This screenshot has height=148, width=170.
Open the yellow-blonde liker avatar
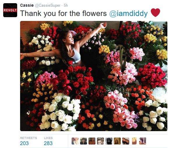[134, 141]
